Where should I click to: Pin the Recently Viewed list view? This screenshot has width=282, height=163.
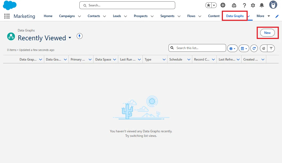(80, 36)
